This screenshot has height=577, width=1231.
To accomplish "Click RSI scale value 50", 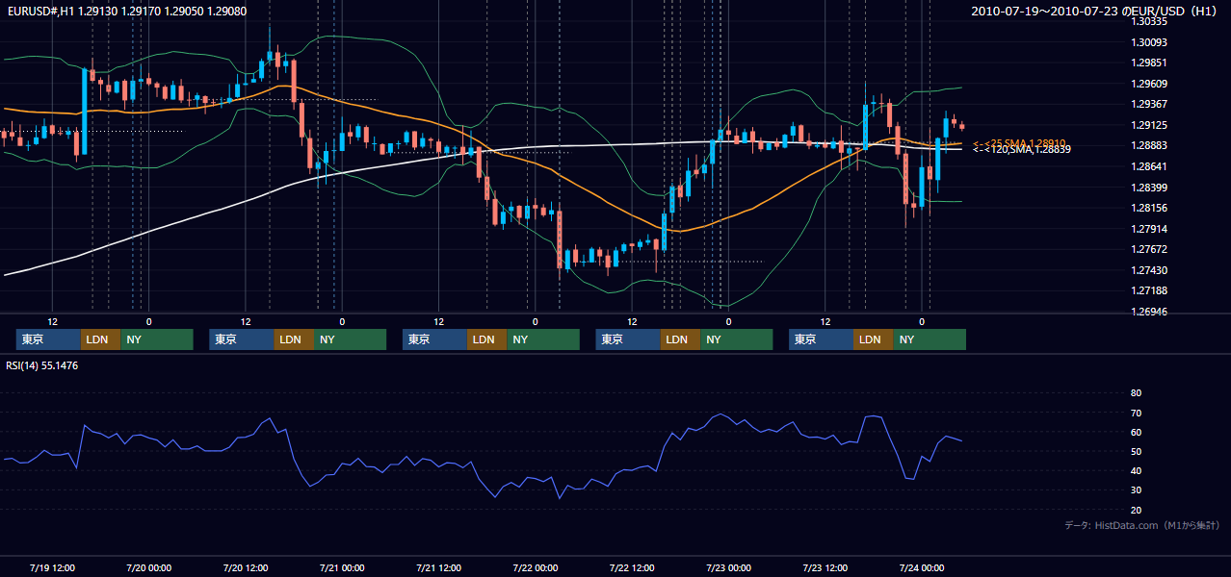I will click(1136, 451).
